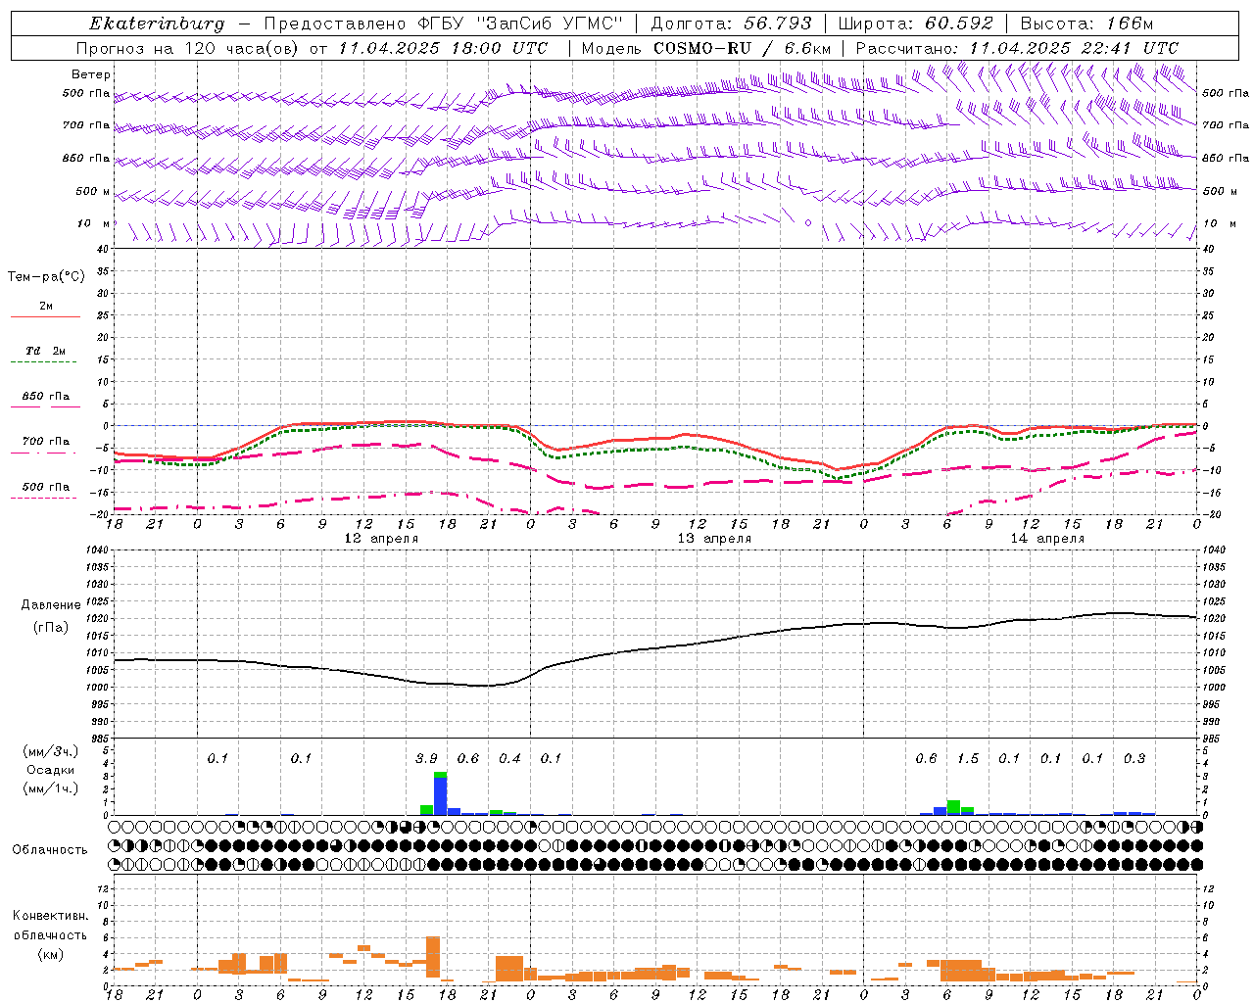Click the Давление panel label
This screenshot has width=1254, height=1003.
click(x=51, y=605)
